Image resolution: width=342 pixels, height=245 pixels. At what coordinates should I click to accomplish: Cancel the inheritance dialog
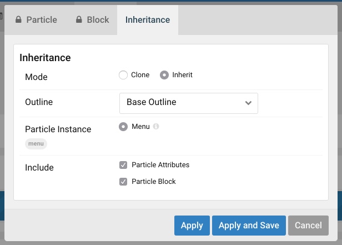click(308, 225)
